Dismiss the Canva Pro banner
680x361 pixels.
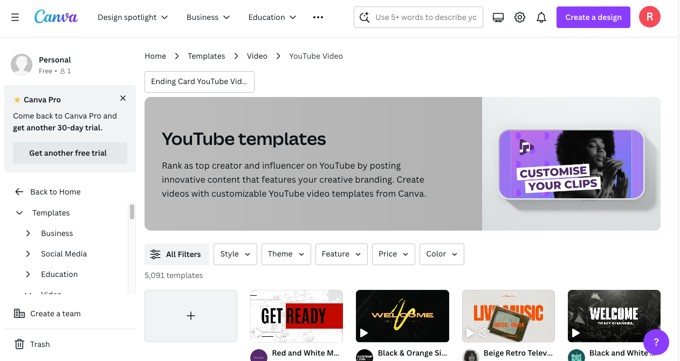(123, 98)
